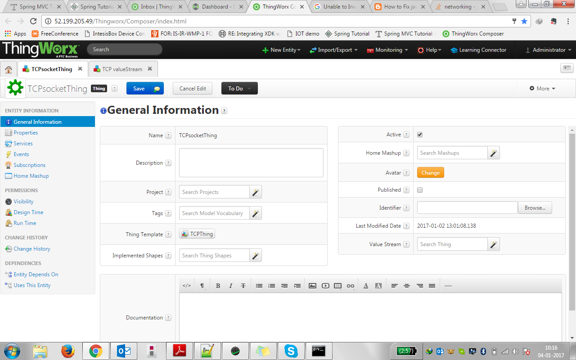Open Uses This Entity link

pyautogui.click(x=32, y=285)
